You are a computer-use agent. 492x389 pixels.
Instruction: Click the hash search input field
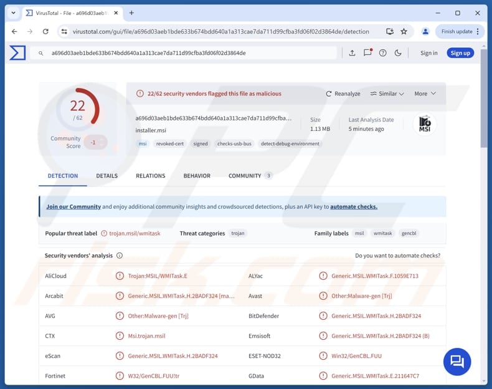click(x=187, y=53)
